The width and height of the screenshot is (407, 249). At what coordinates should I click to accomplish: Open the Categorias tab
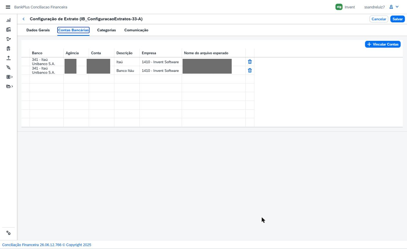tap(106, 30)
